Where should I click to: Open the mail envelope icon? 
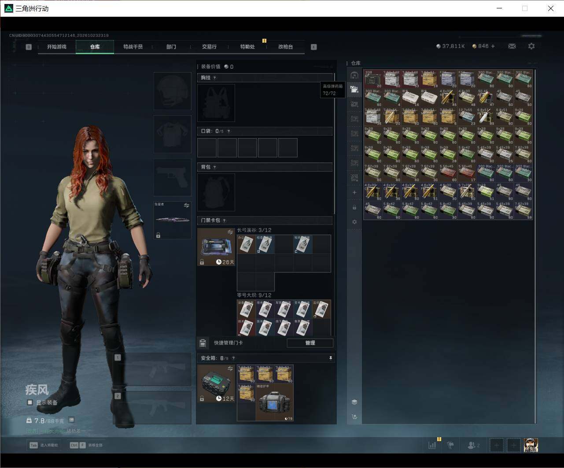tap(512, 46)
